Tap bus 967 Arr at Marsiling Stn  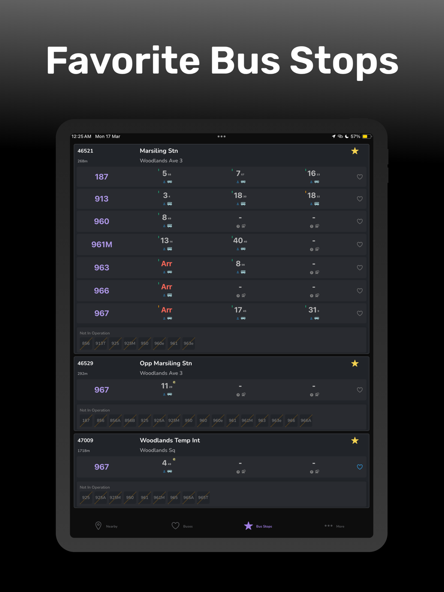(166, 310)
